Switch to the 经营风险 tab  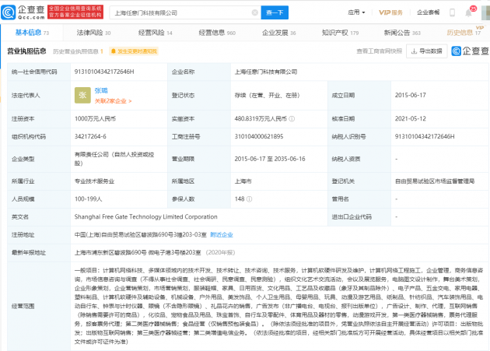click(155, 33)
